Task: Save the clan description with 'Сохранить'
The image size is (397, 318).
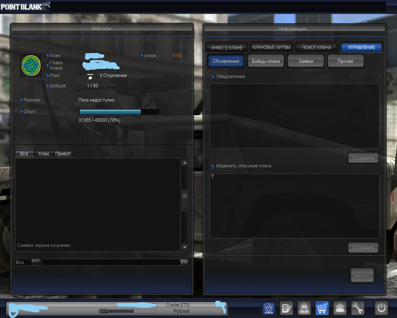Action: pos(363,248)
